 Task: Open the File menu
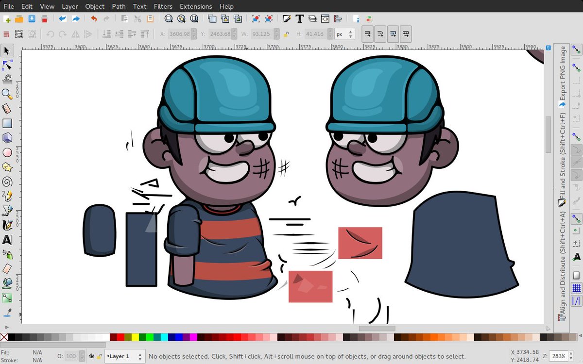tap(9, 6)
